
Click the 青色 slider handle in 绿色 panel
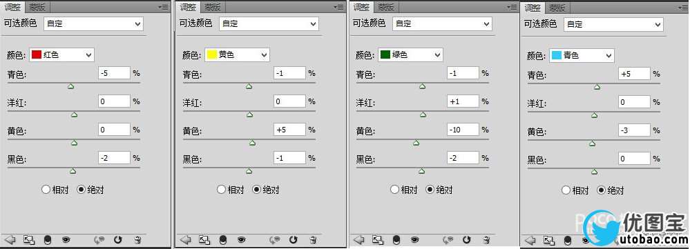423,86
